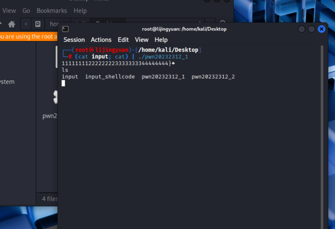Click the 1111111122222222 output line
Image resolution: width=335 pixels, height=229 pixels.
pos(118,63)
